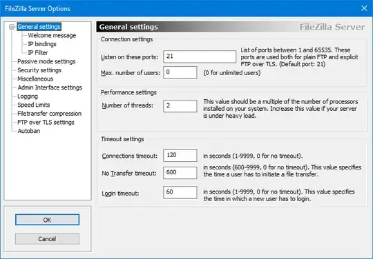Click the Cancel button
The height and width of the screenshot is (259, 373).
47,238
